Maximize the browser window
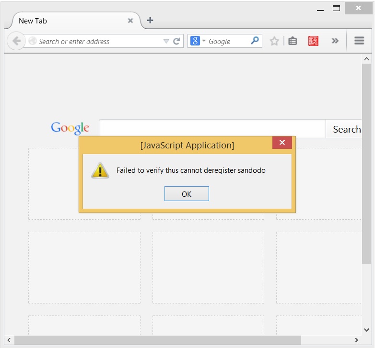Viewport: 375px width, 348px height. 336,8
